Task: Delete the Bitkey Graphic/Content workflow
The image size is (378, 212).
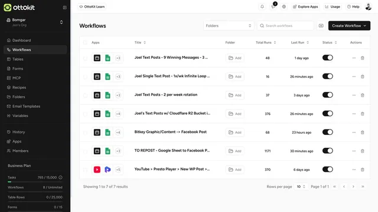Action: [362, 132]
